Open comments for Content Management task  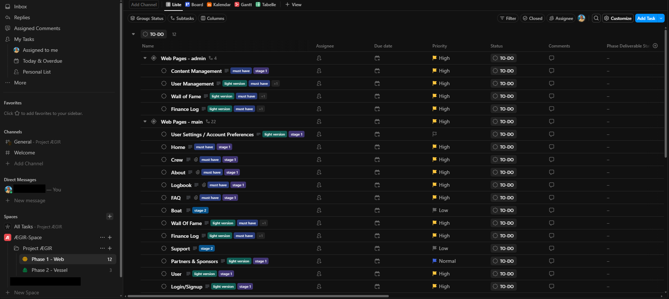coord(551,71)
